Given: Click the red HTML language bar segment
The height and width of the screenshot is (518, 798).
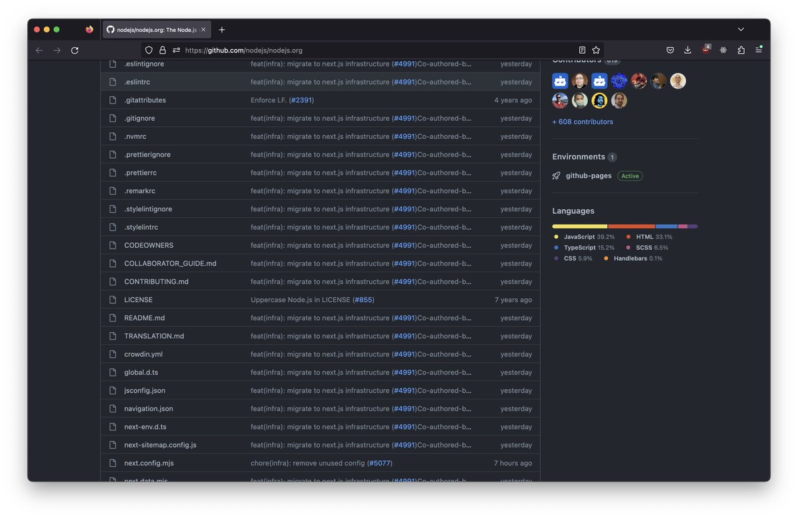Looking at the screenshot, I should pyautogui.click(x=632, y=226).
